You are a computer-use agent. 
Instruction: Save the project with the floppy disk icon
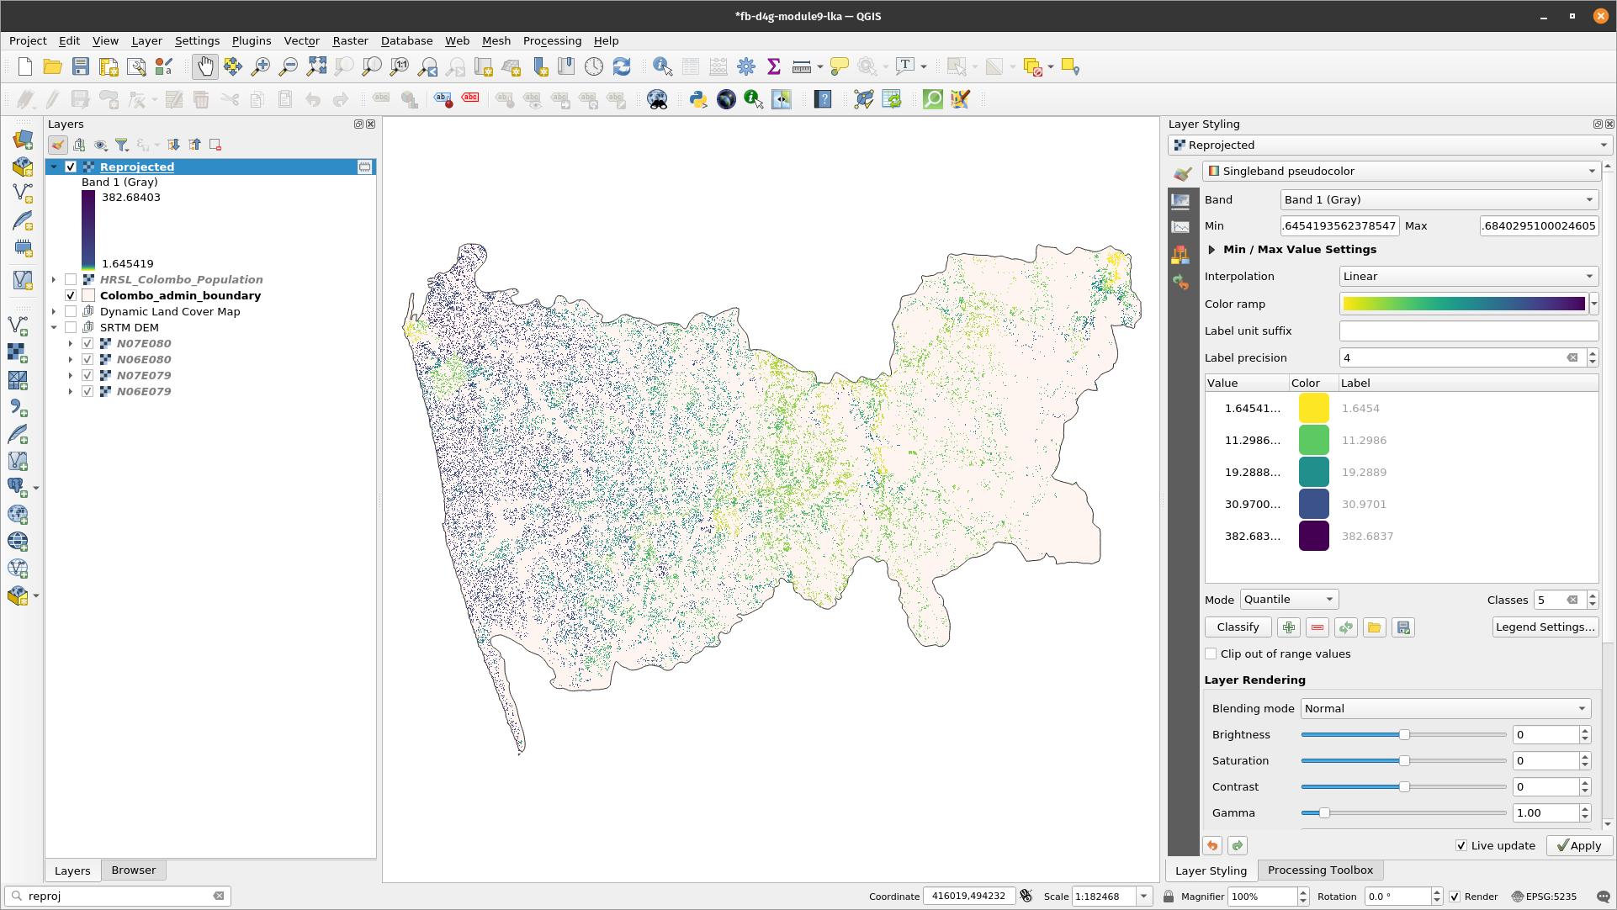pos(80,67)
